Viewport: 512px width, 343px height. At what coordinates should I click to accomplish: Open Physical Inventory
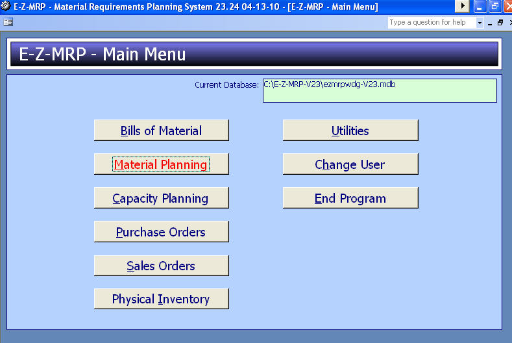(162, 299)
